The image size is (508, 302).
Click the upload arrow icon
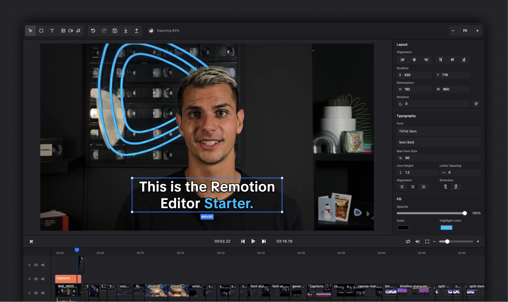tap(137, 31)
